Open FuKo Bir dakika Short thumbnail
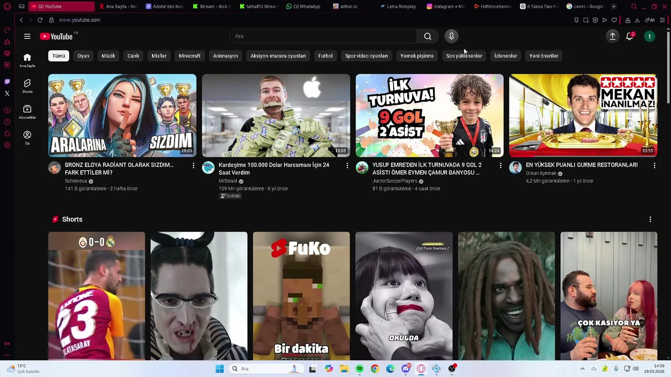 coord(301,296)
